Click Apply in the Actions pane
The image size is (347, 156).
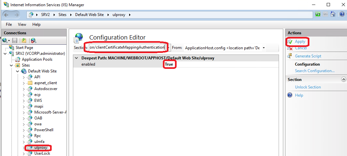[300, 41]
